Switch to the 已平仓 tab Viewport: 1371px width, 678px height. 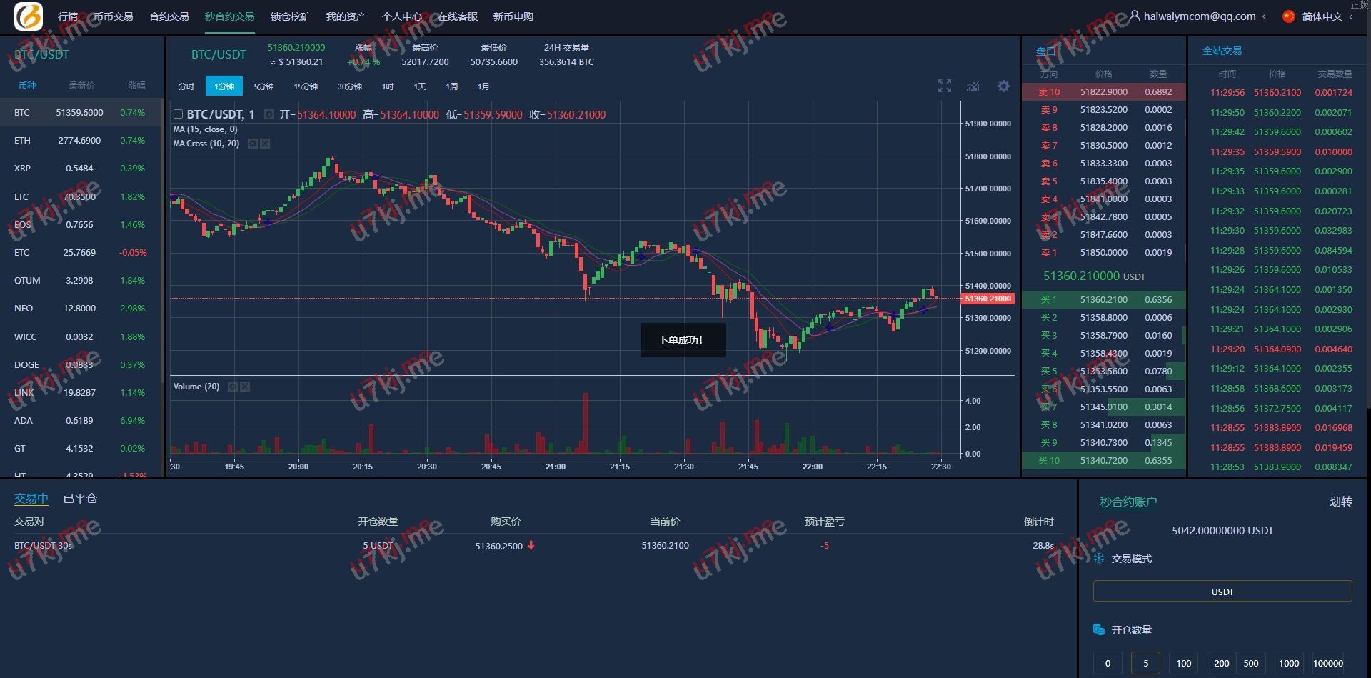click(x=80, y=499)
